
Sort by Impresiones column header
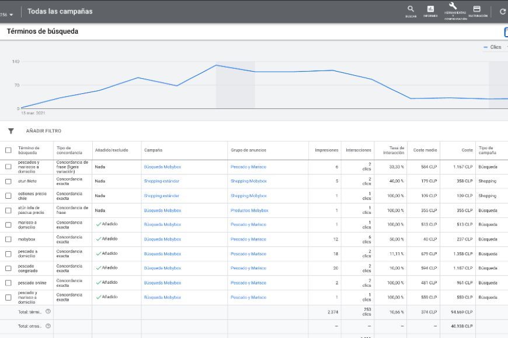(326, 150)
